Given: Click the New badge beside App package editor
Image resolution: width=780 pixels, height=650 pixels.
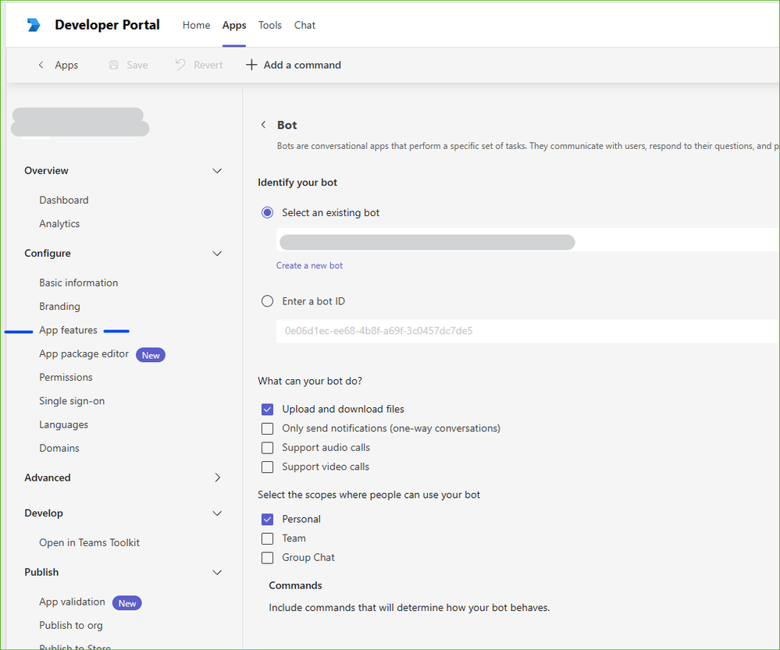Looking at the screenshot, I should pos(151,355).
